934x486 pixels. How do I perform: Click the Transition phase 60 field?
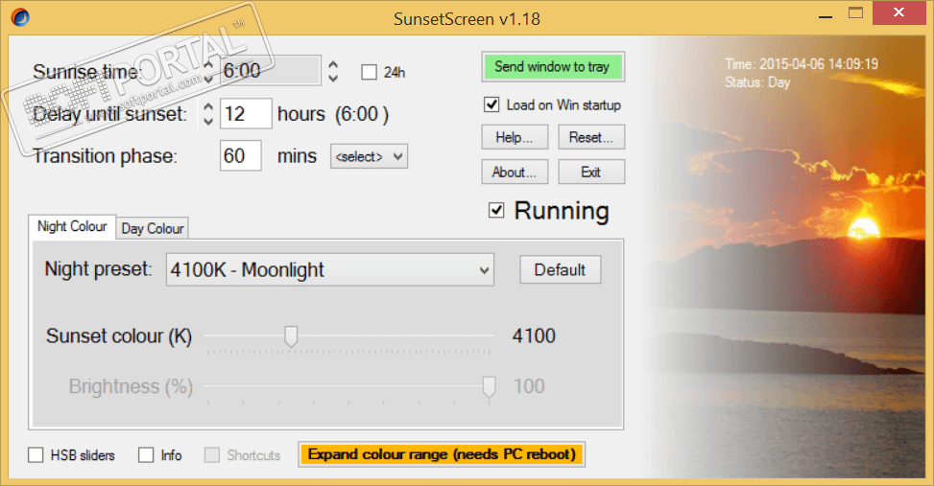coord(240,156)
